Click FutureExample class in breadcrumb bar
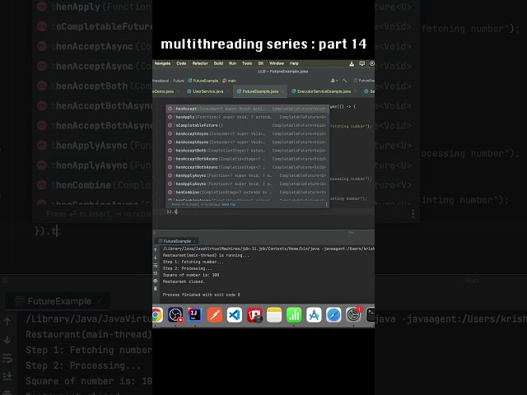Screen dimensions: 527x395 [203, 81]
